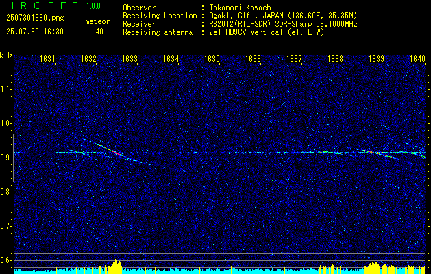The image size is (431, 274).
Task: Click time marker 1637
Action: pos(294,58)
